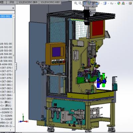The height and width of the screenshot is (133, 133).
Task: Select the UB-503 tree item
Action: (x=6, y=51)
